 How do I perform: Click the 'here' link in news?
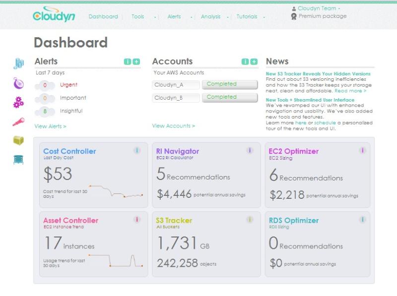301,122
